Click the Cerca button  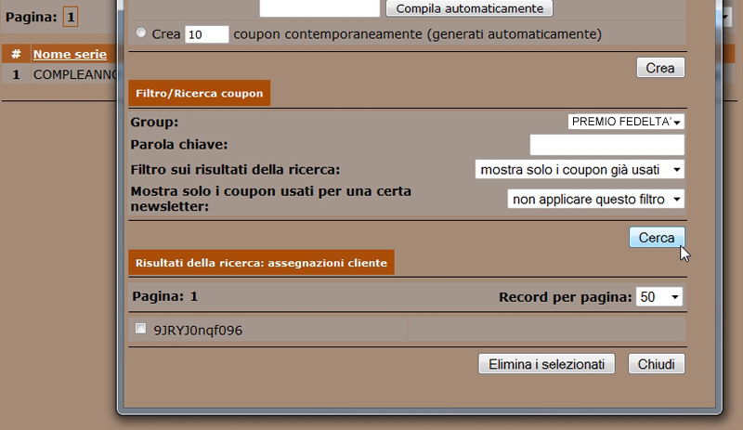(x=657, y=238)
